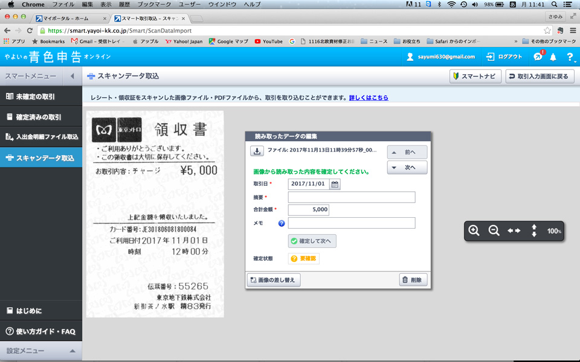
Task: Click the 合計金額 input field
Action: 309,210
